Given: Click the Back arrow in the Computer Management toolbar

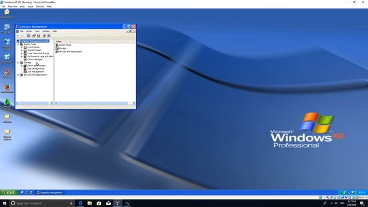Looking at the screenshot, I should point(18,36).
